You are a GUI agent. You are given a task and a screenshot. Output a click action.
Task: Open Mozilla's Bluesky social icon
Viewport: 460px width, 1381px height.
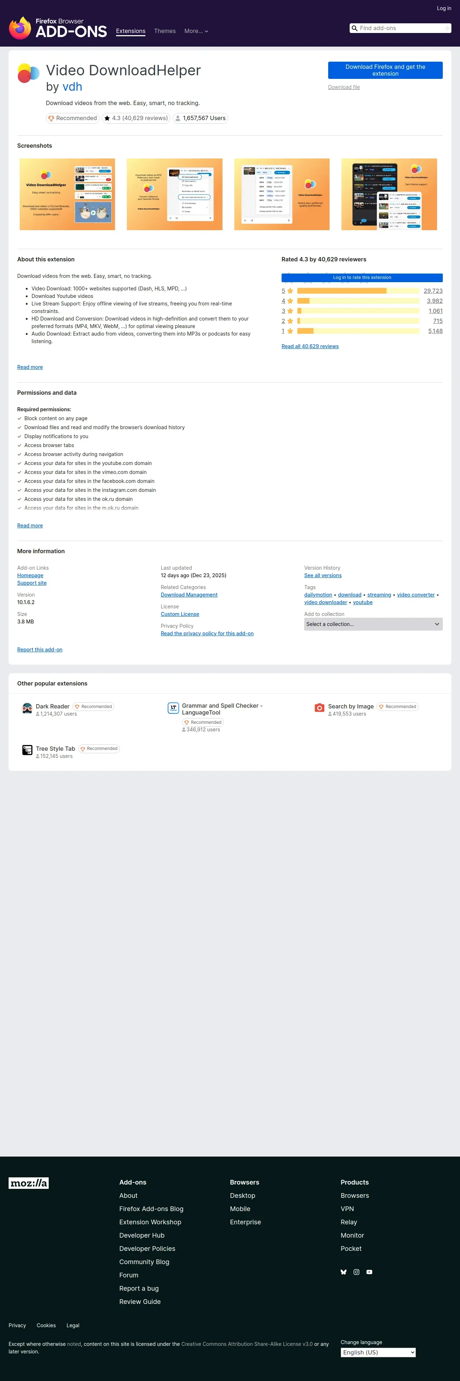344,1272
